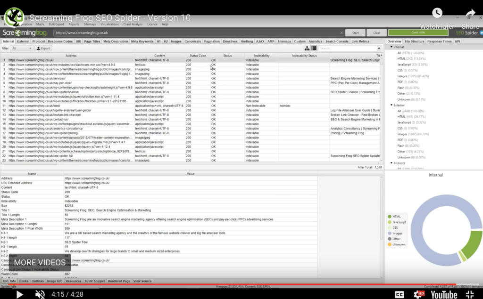483x299 pixels.
Task: Click the Watch later clock icon
Action: pos(437,13)
